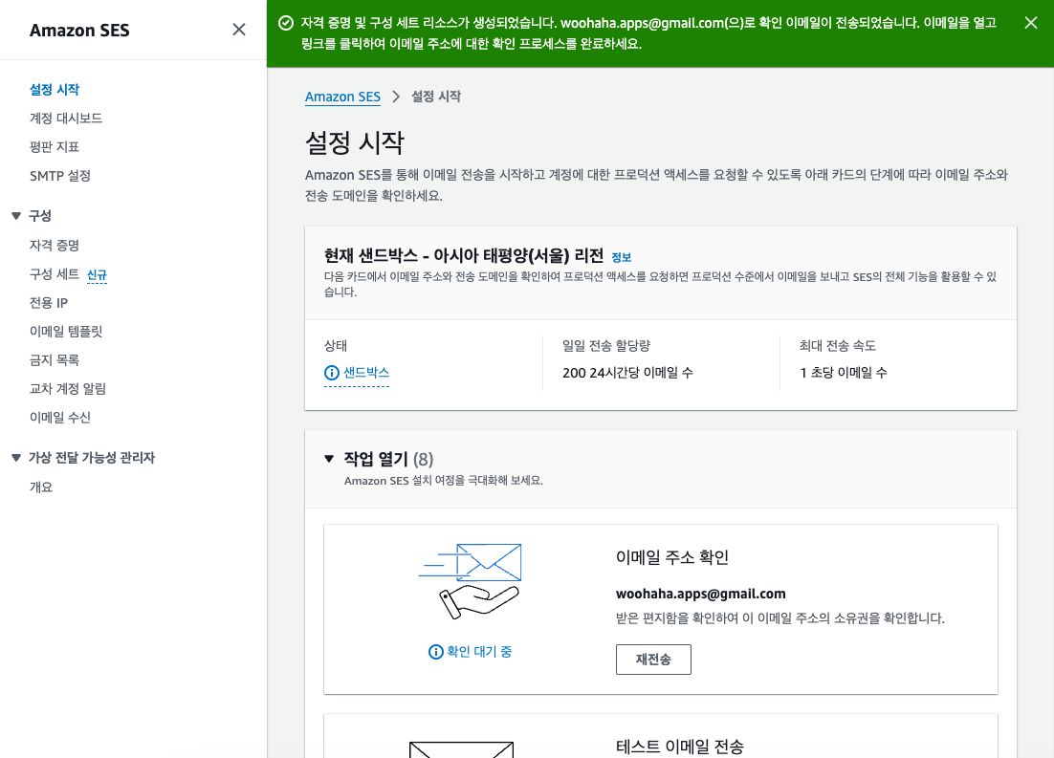Click the 1 초당 이메일 수 value
This screenshot has width=1054, height=758.
point(844,372)
